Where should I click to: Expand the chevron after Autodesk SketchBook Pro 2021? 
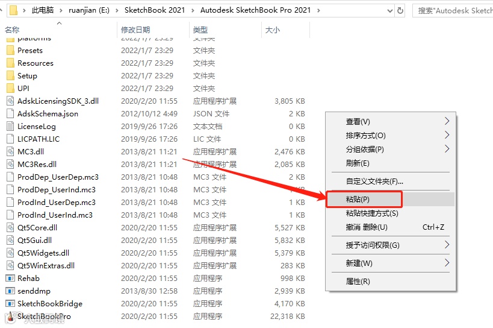318,10
